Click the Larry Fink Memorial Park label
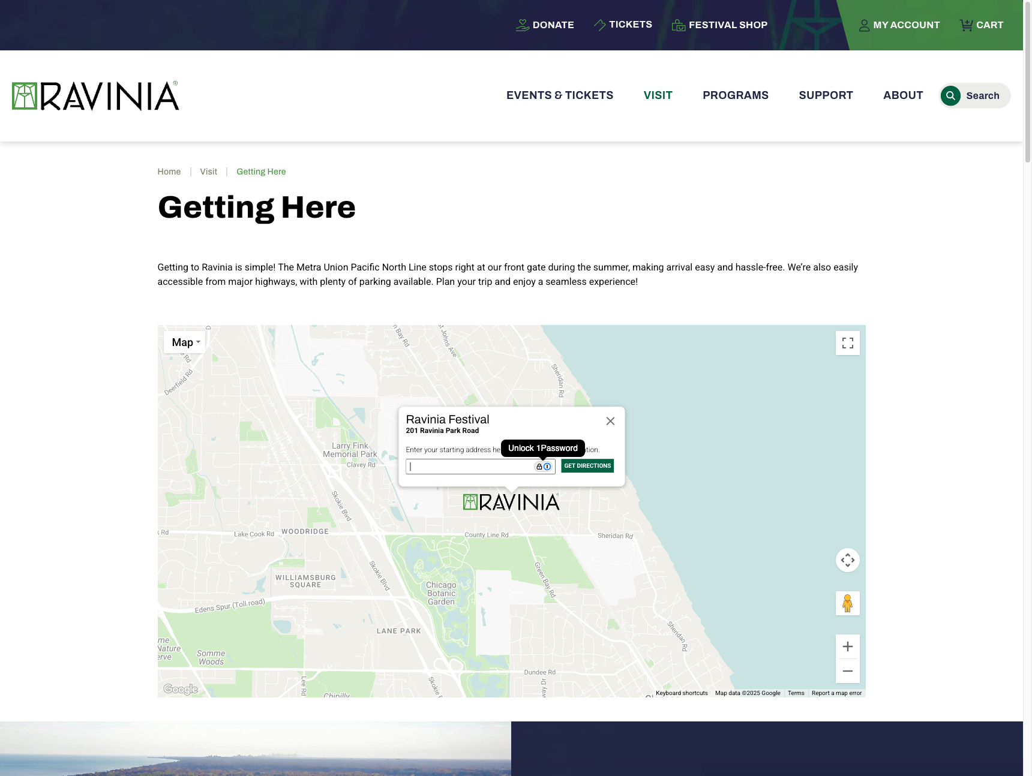 pyautogui.click(x=350, y=450)
